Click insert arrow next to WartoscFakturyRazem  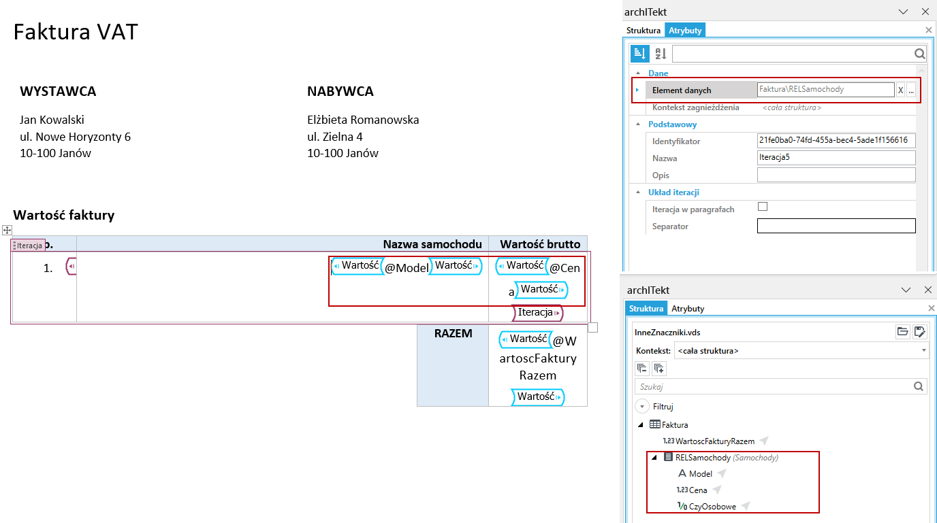click(x=763, y=441)
